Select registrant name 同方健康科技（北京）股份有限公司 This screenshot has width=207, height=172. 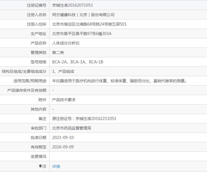click(x=83, y=15)
